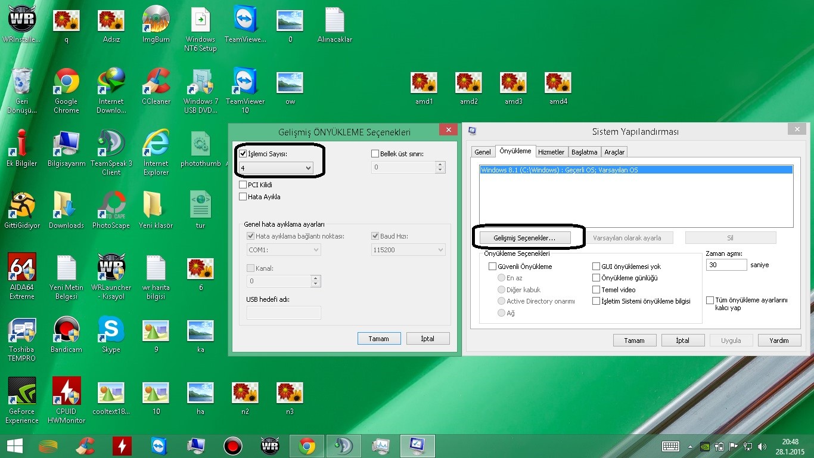Screen dimensions: 814x458
Task: Open the Hizmetler tab
Action: click(551, 152)
